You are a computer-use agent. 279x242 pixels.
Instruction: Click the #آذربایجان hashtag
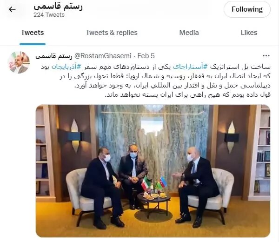(66, 67)
